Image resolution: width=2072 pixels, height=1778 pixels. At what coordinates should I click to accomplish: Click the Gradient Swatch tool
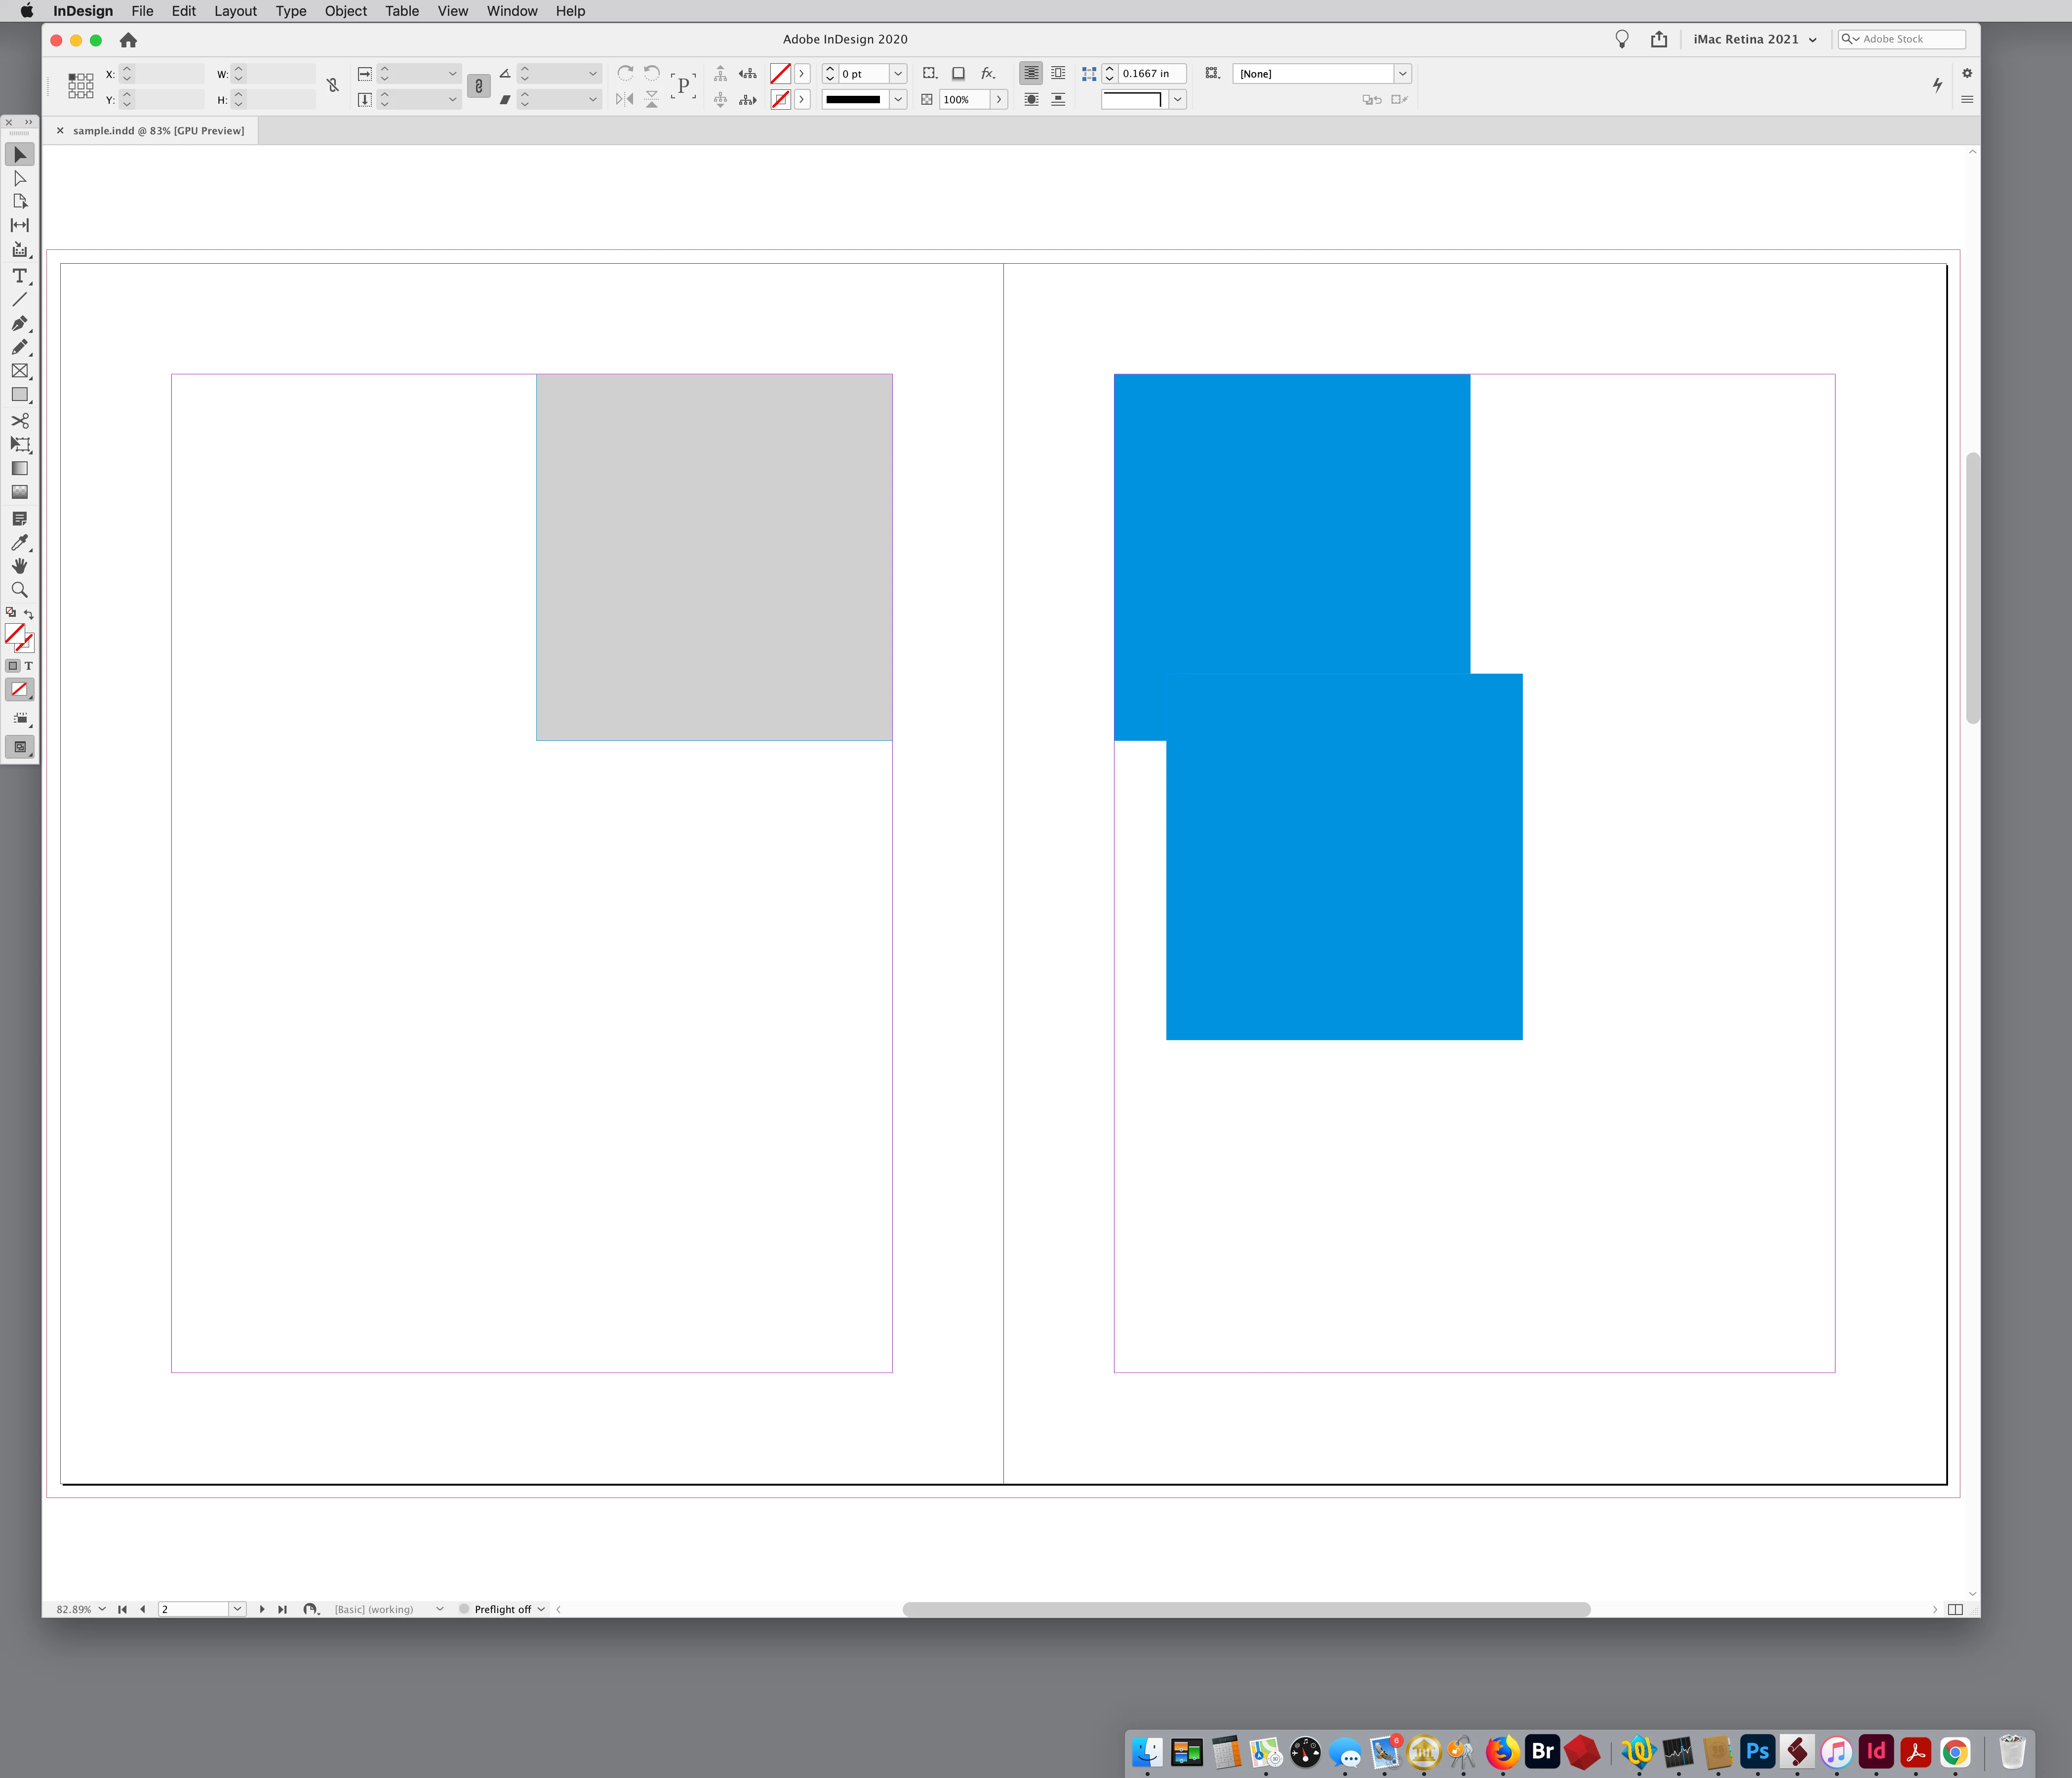pyautogui.click(x=19, y=468)
